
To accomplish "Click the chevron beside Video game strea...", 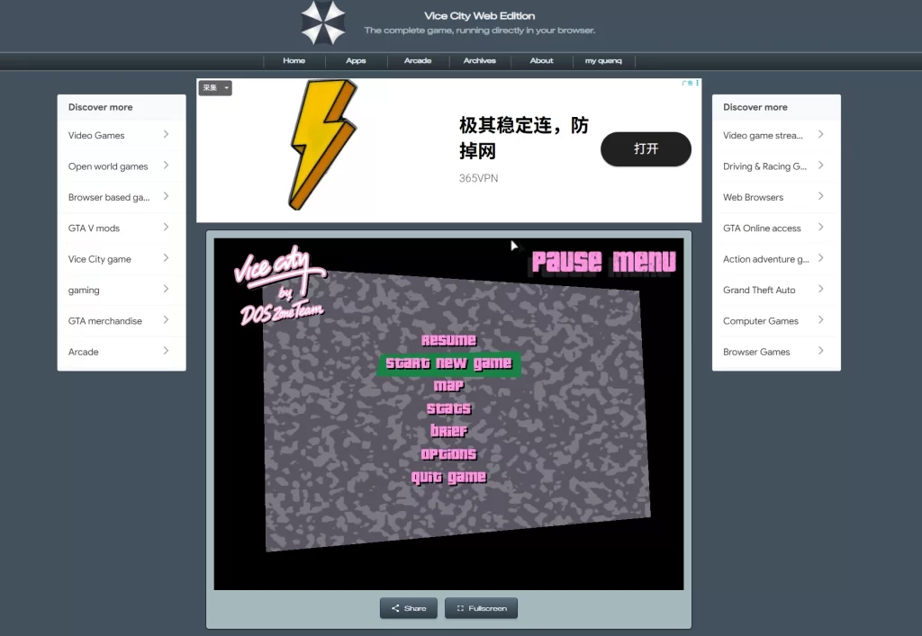I will coord(821,134).
